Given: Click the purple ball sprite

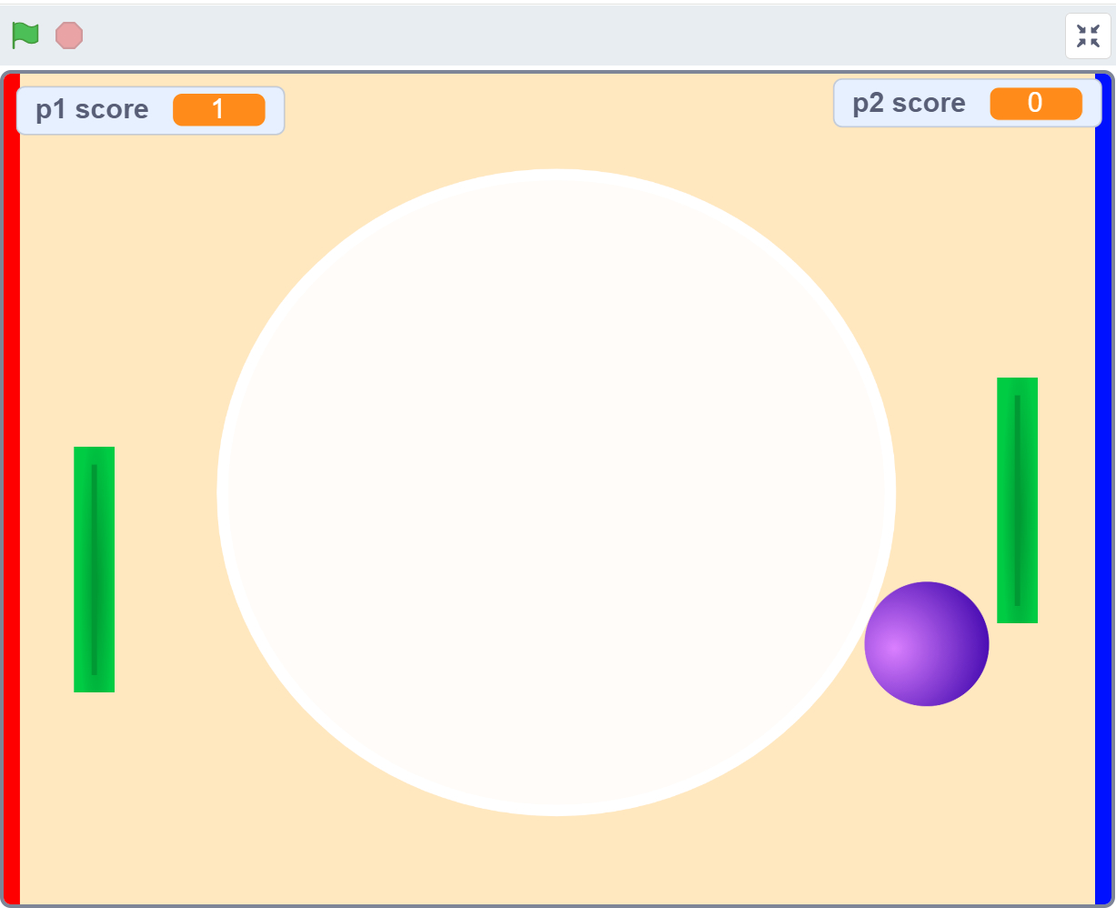Looking at the screenshot, I should [927, 644].
